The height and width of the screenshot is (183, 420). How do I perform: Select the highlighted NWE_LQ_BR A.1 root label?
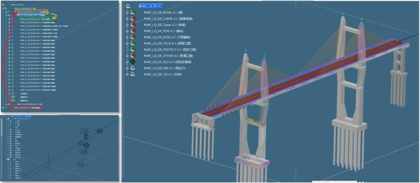click(x=151, y=6)
